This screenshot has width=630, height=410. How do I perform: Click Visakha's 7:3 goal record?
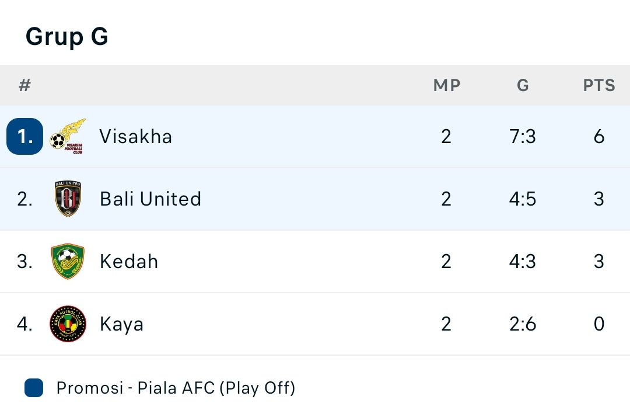pyautogui.click(x=523, y=137)
